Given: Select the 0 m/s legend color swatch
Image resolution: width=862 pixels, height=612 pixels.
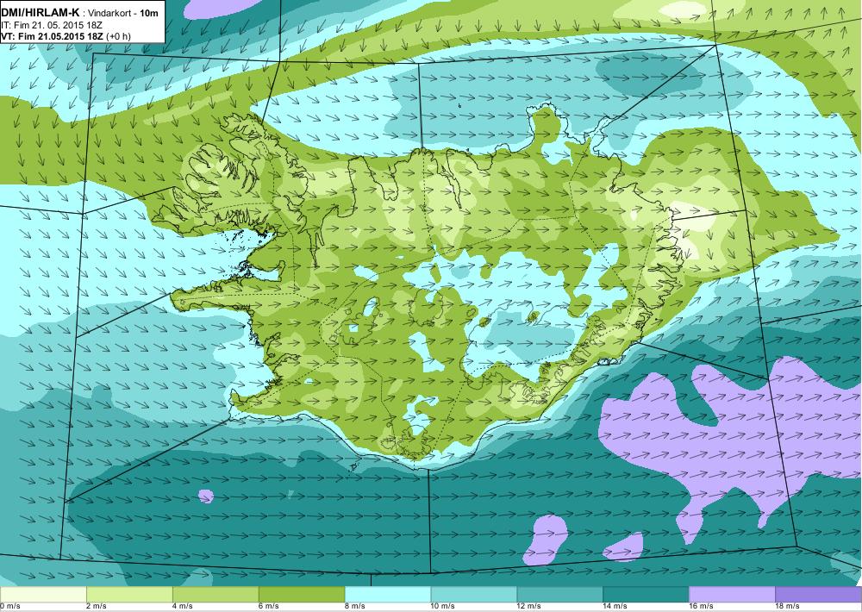Looking at the screenshot, I should click(43, 595).
